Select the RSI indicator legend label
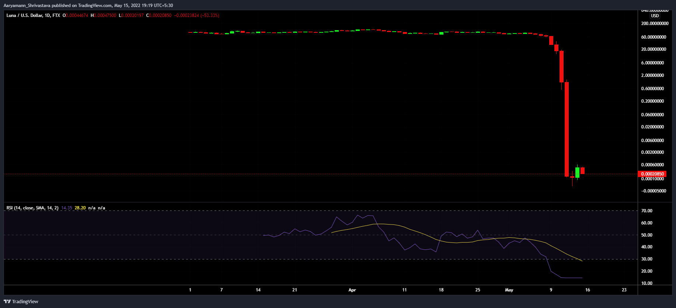Screen dimensions: 676x308 point(32,208)
